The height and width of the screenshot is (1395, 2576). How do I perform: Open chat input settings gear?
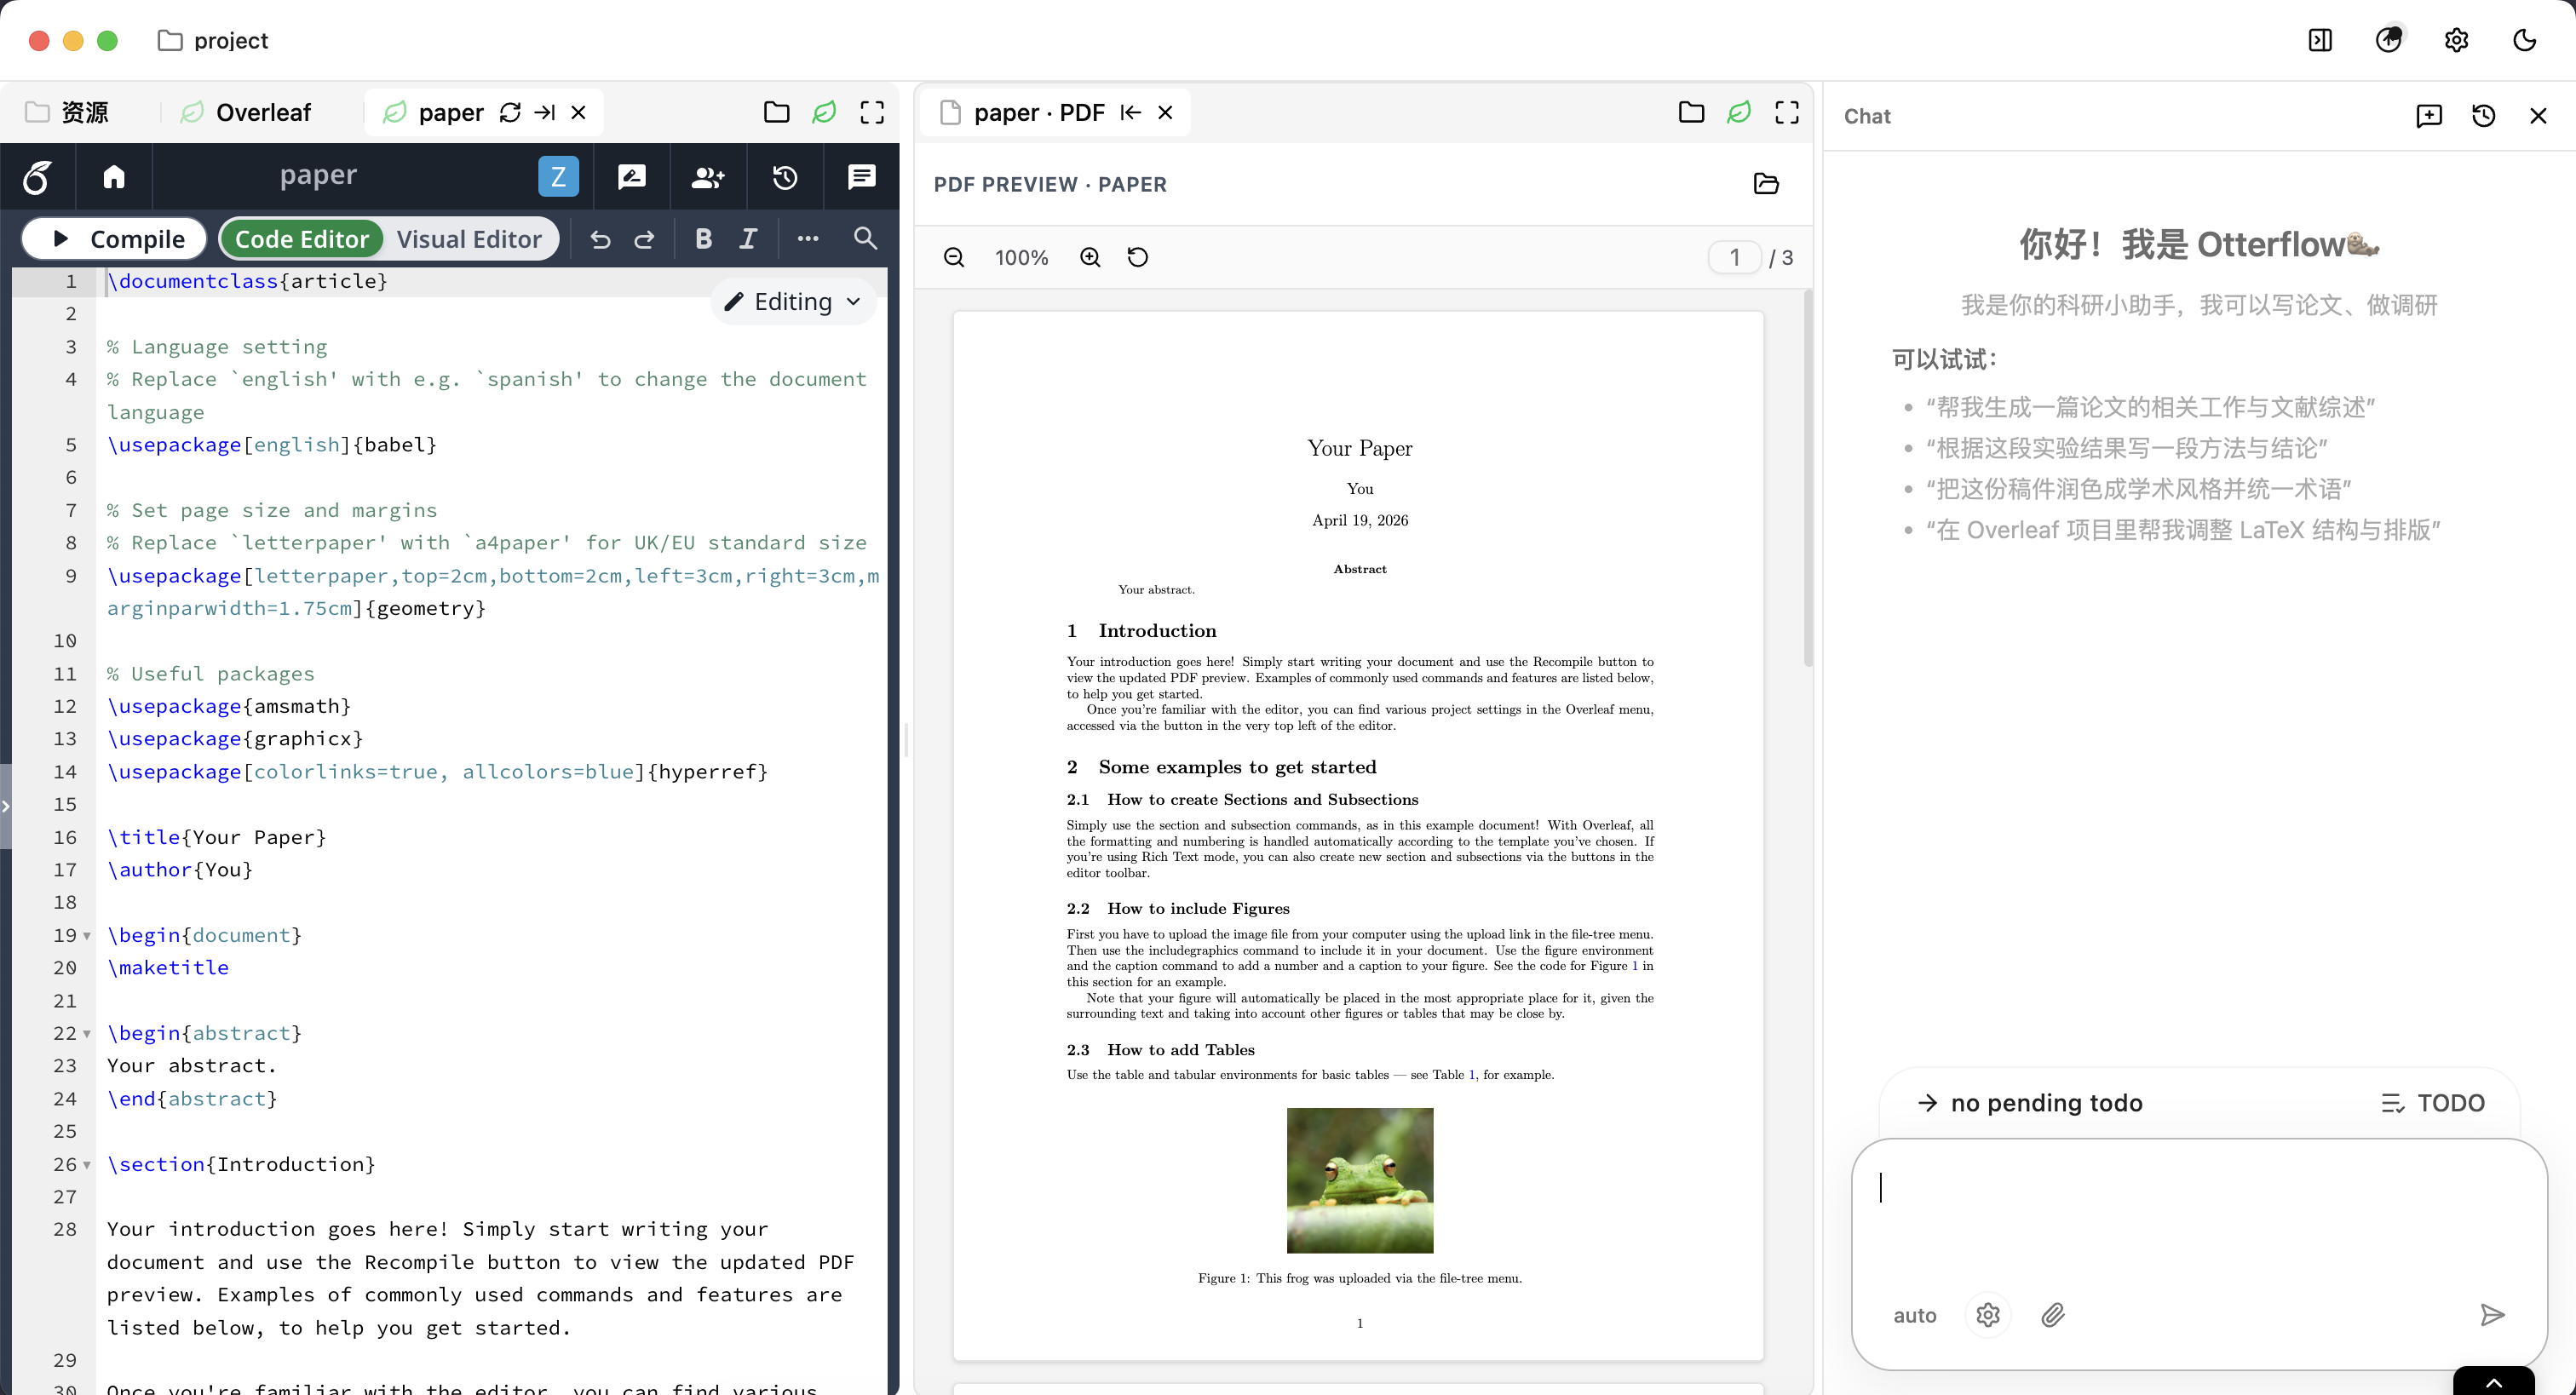(x=1988, y=1315)
